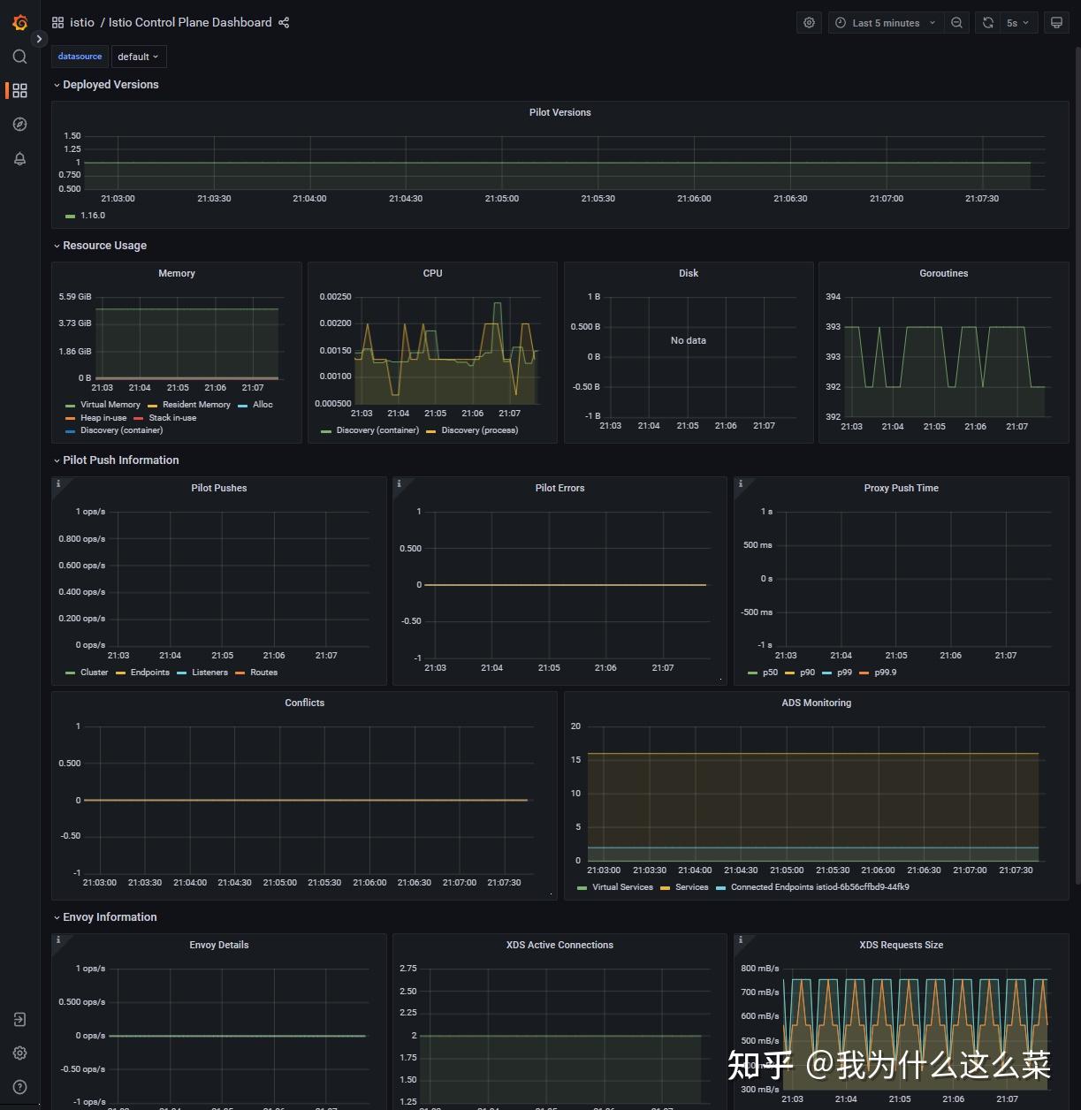Open the istio folder breadcrumb link
Screen dimensions: 1081x1110
click(82, 23)
